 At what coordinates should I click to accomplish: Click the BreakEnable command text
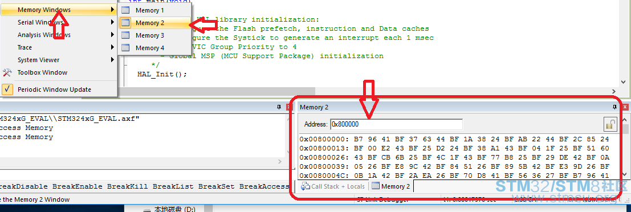[x=78, y=186]
